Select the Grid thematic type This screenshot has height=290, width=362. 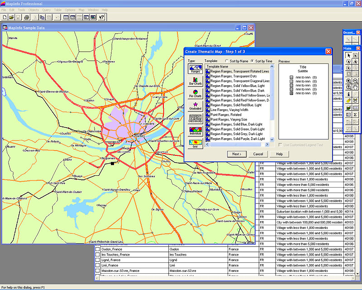coord(195,144)
